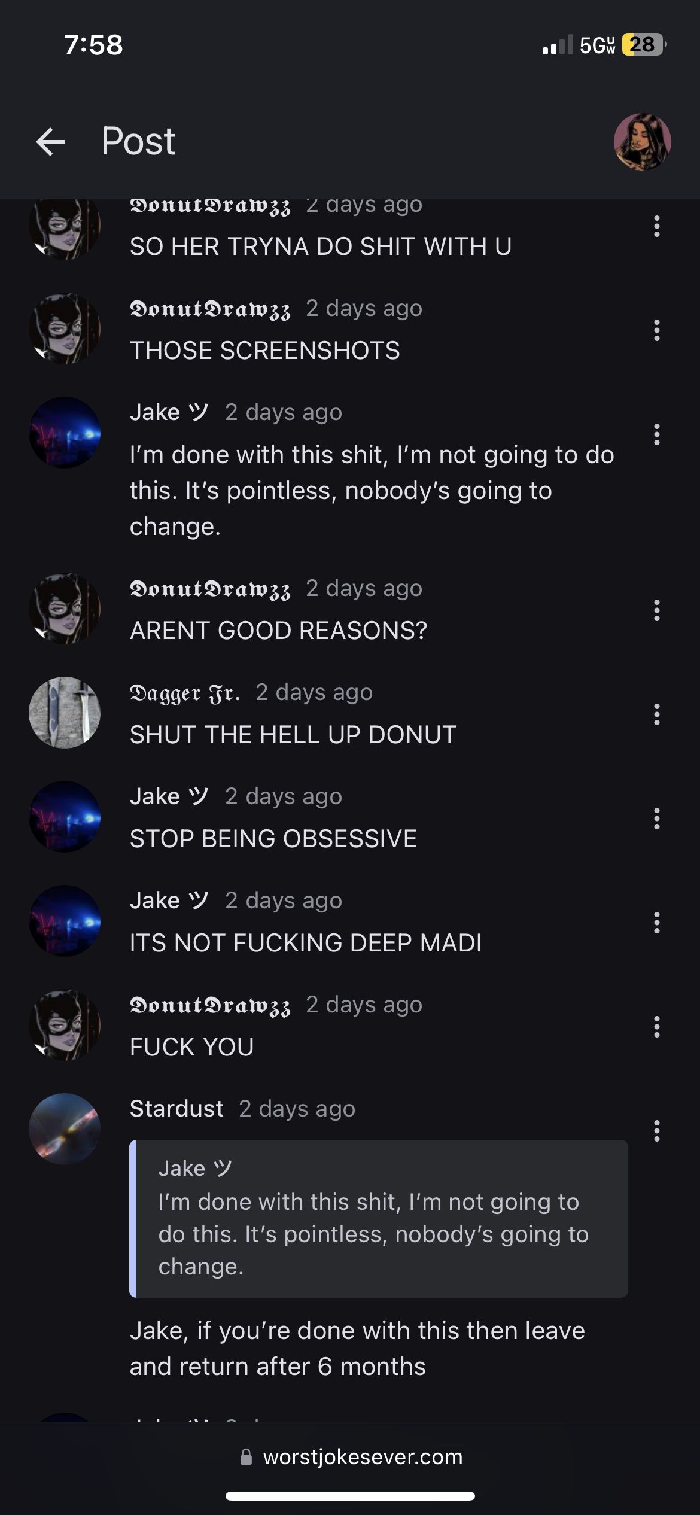The image size is (700, 1515).
Task: Open options for the "THOSE SCREENSHOTS" comment
Action: point(656,330)
